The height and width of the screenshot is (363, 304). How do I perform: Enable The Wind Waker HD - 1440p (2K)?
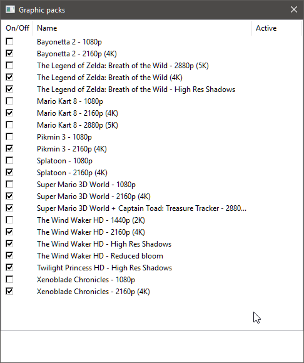[x=9, y=220]
